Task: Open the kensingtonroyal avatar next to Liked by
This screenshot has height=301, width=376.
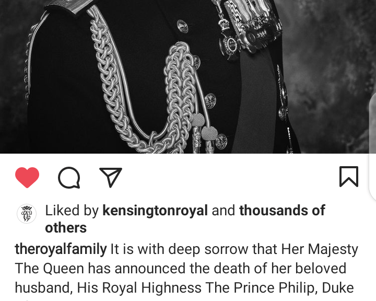Action: coord(27,214)
